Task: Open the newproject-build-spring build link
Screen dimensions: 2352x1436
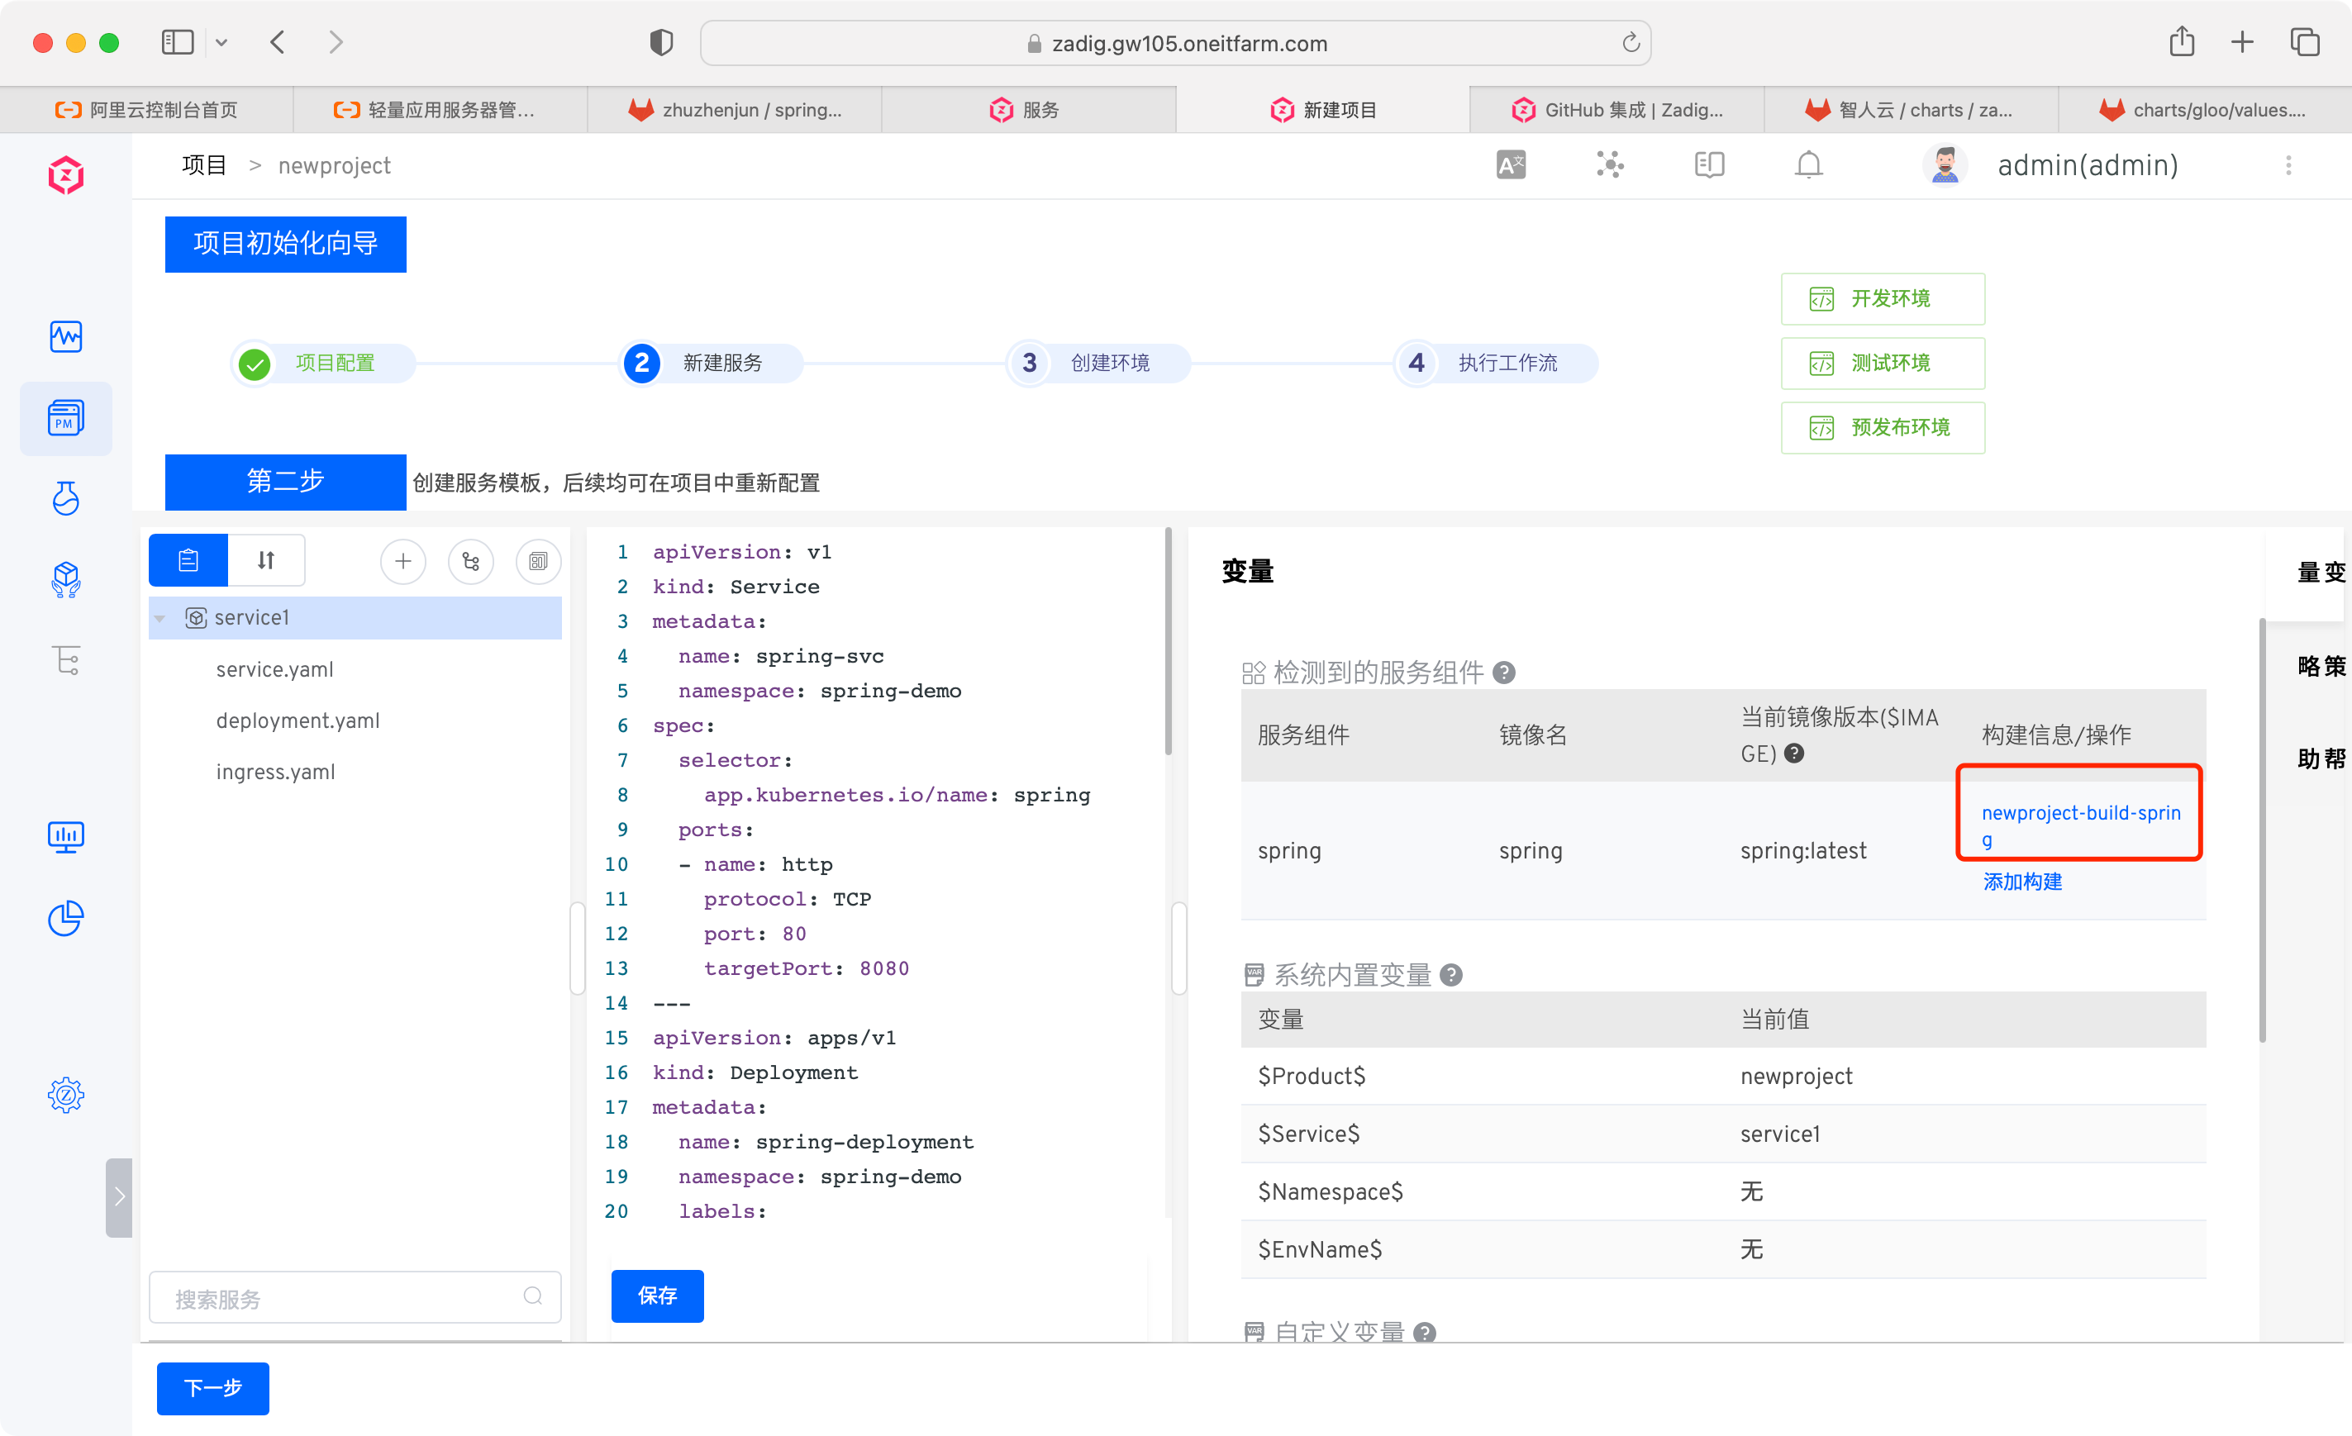Action: tap(2081, 825)
